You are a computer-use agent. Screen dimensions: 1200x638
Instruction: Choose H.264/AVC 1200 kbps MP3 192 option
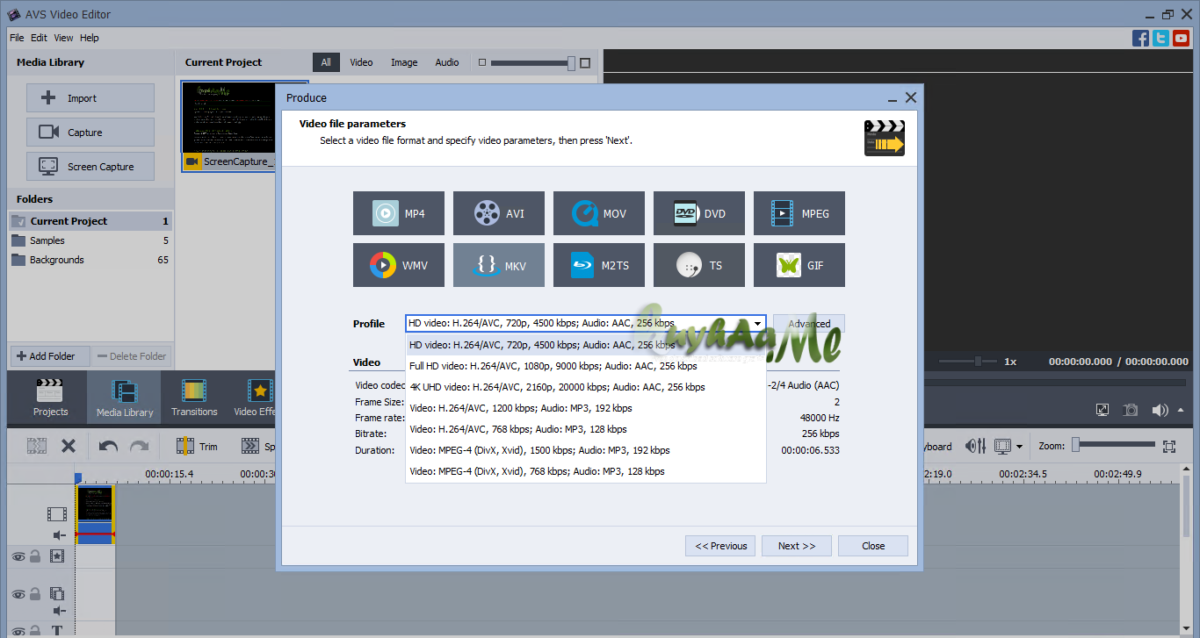click(585, 408)
